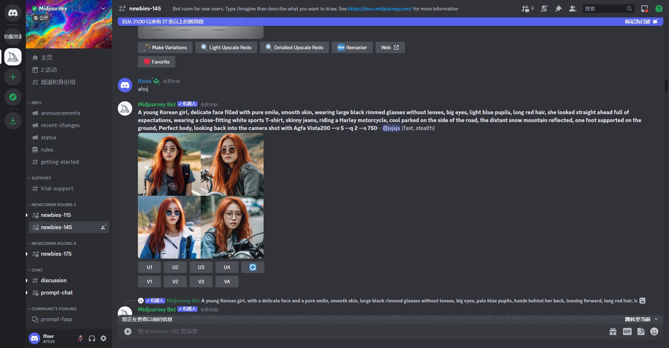This screenshot has height=348, width=669.
Task: Open the pinned messages icon
Action: click(558, 9)
